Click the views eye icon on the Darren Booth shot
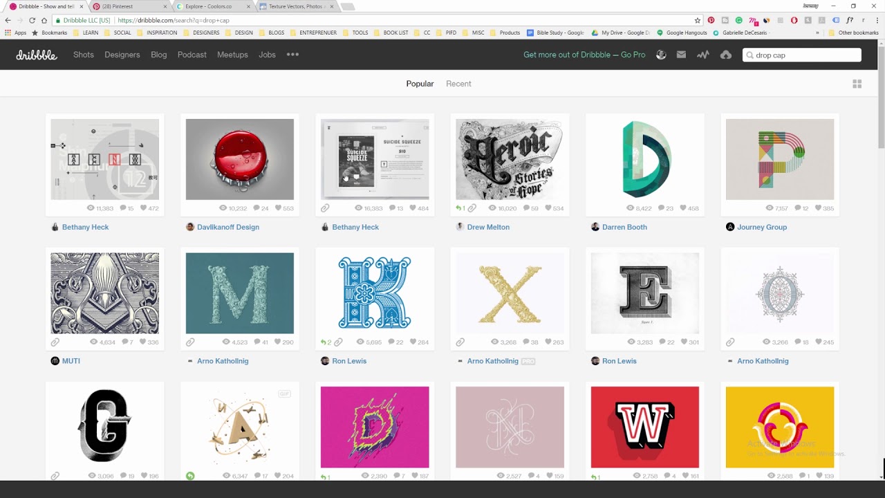This screenshot has width=885, height=498. (630, 208)
